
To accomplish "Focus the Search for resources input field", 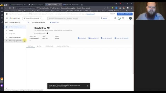I will [x=74, y=18].
